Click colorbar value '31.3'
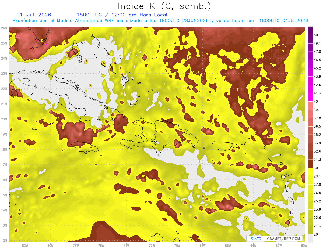 tap(317, 160)
